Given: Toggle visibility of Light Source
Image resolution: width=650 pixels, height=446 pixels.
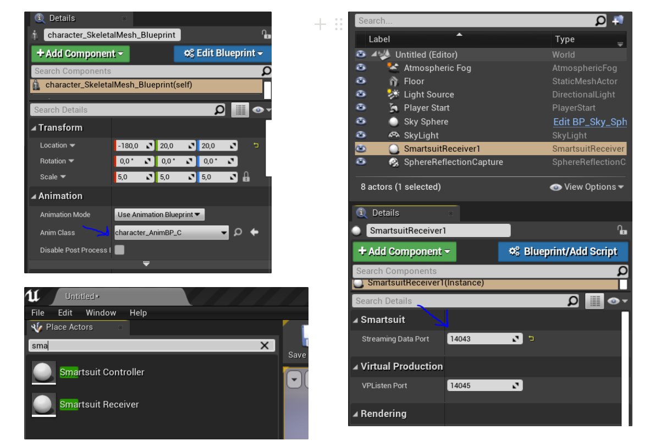Looking at the screenshot, I should (361, 94).
